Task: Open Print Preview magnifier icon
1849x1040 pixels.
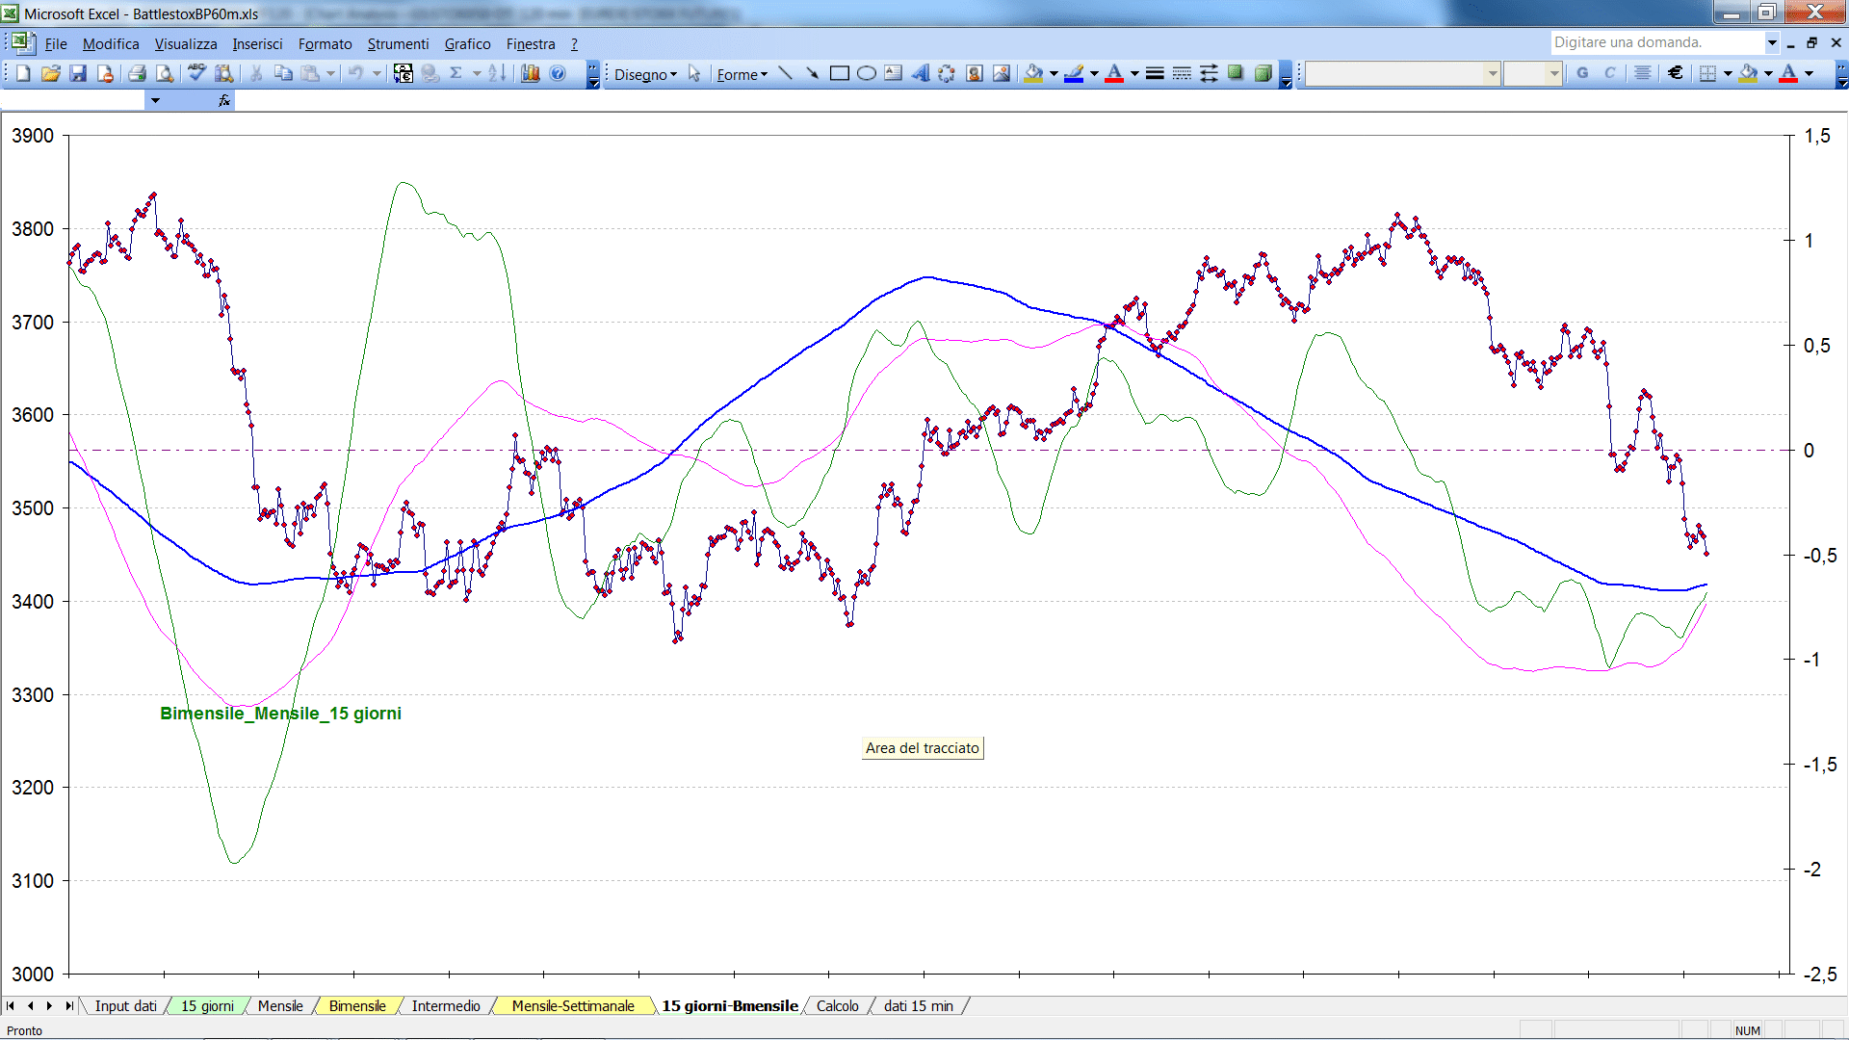Action: (165, 73)
